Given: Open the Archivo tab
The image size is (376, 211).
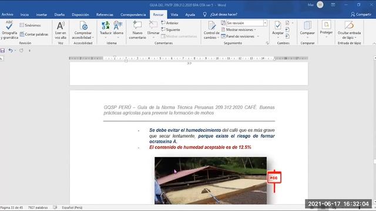Looking at the screenshot, I should [x=7, y=15].
